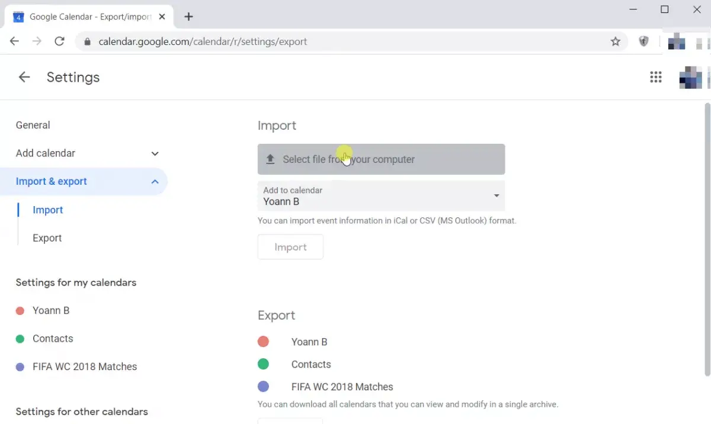Open the shield extension icon
Image resolution: width=711 pixels, height=424 pixels.
[x=643, y=41]
